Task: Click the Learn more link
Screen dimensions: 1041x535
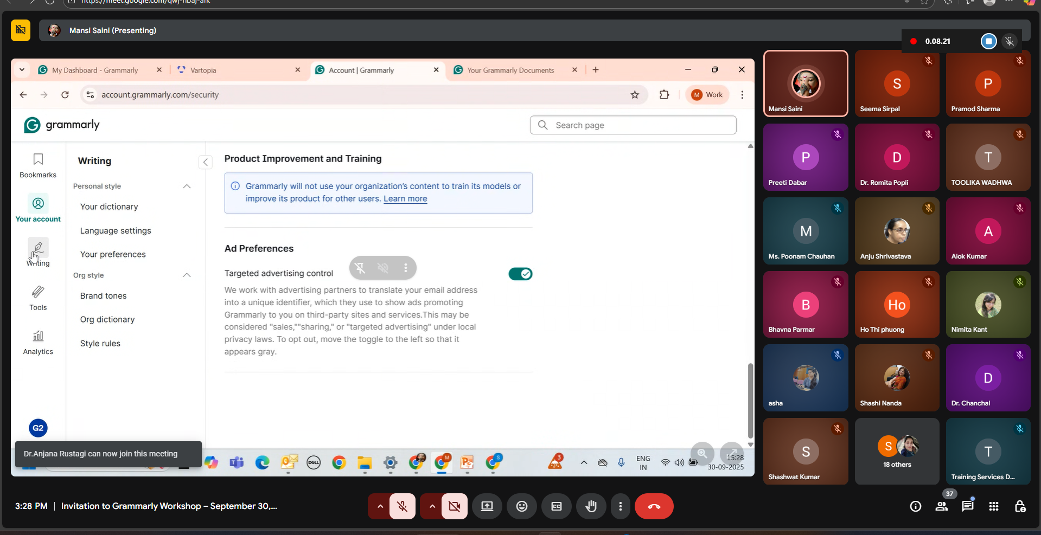Action: (x=405, y=199)
